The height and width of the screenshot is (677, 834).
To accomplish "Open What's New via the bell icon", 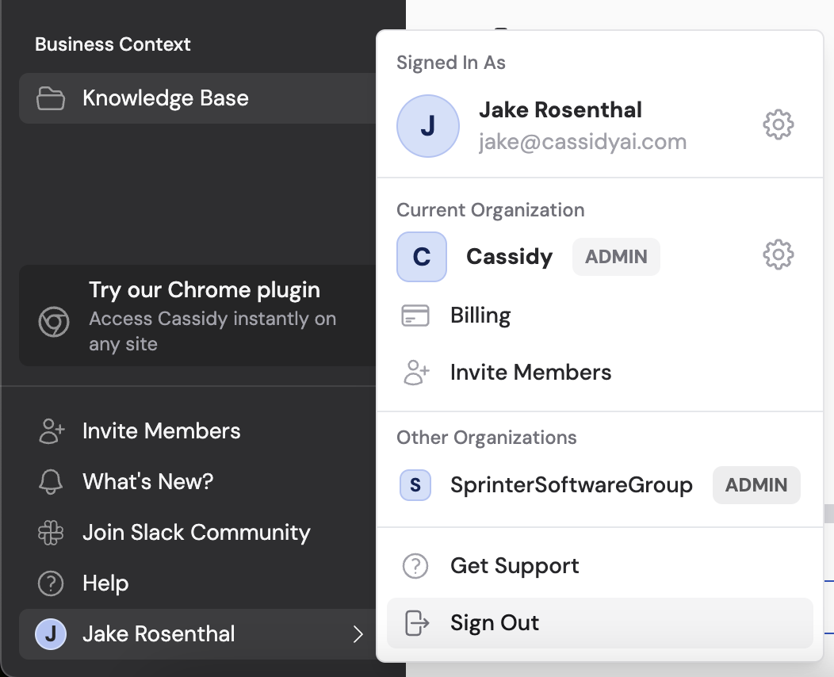I will click(x=51, y=481).
